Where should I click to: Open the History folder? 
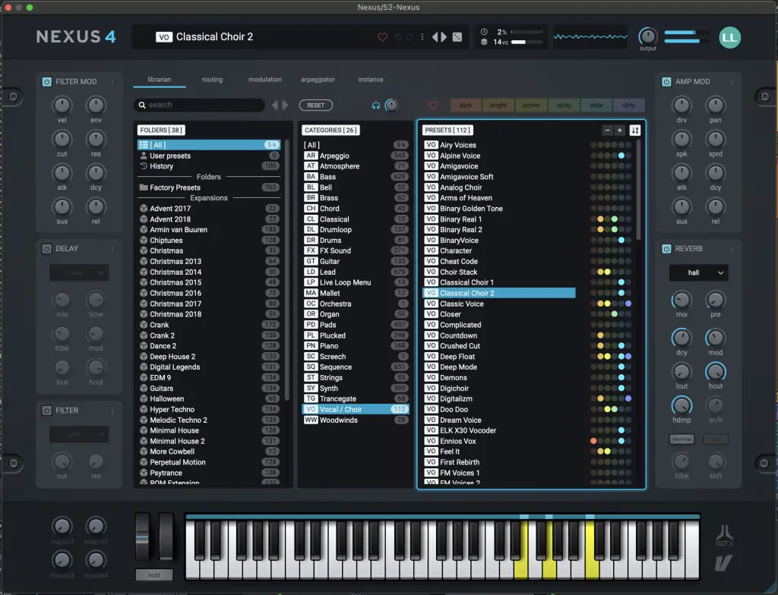(209, 166)
